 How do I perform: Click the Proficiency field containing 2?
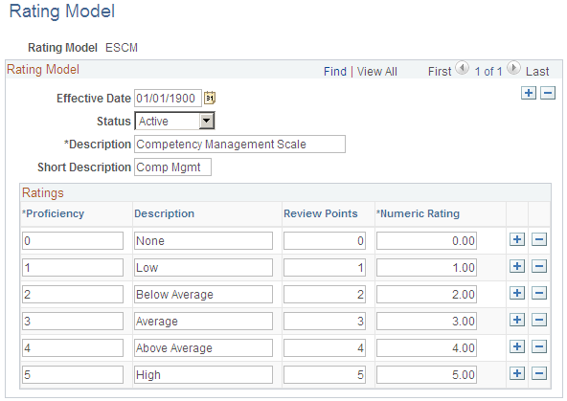(73, 294)
